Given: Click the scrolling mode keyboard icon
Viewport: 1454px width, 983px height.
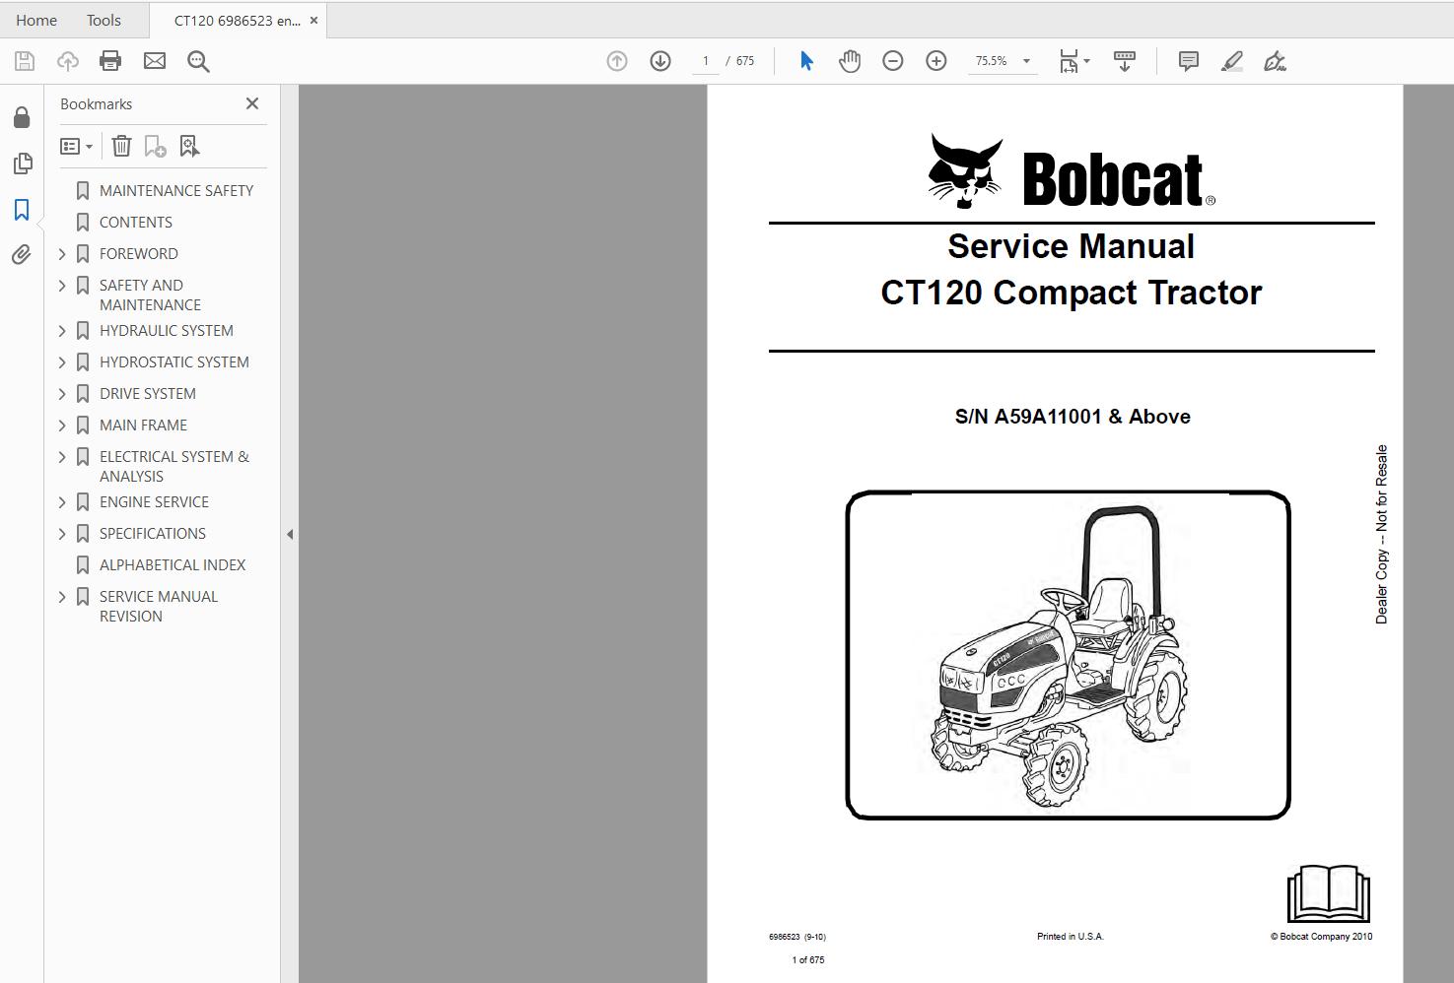Looking at the screenshot, I should [x=1124, y=61].
